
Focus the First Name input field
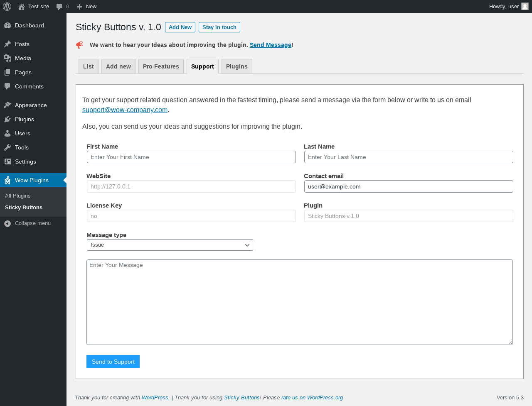(191, 157)
